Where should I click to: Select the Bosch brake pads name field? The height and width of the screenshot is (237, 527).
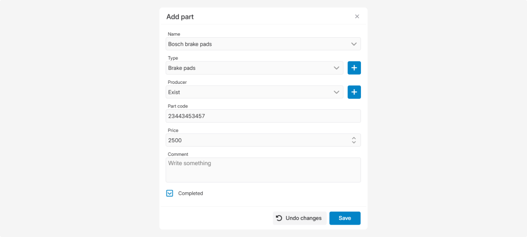click(x=255, y=44)
